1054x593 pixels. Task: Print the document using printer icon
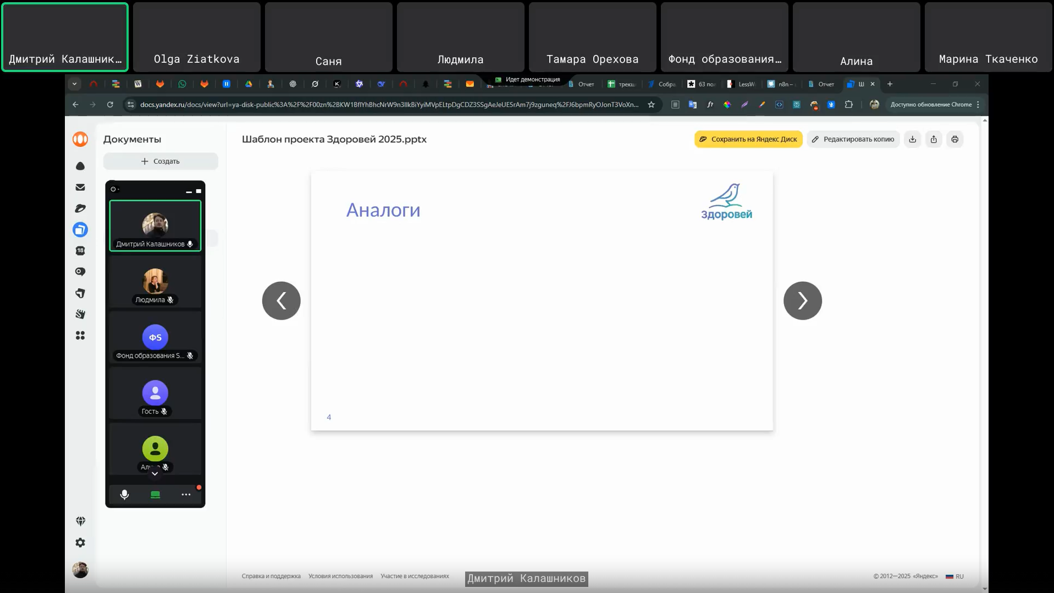(954, 139)
